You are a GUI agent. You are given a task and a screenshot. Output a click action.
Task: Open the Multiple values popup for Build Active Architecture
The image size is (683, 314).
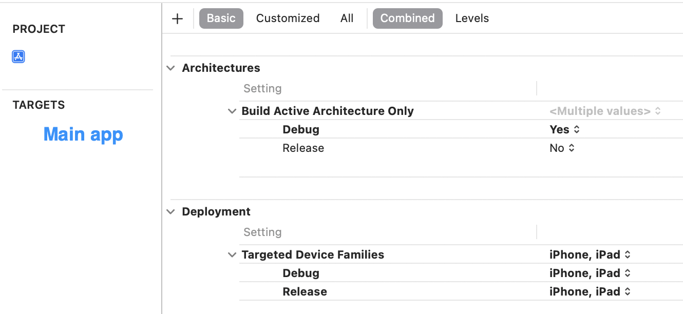coord(604,111)
